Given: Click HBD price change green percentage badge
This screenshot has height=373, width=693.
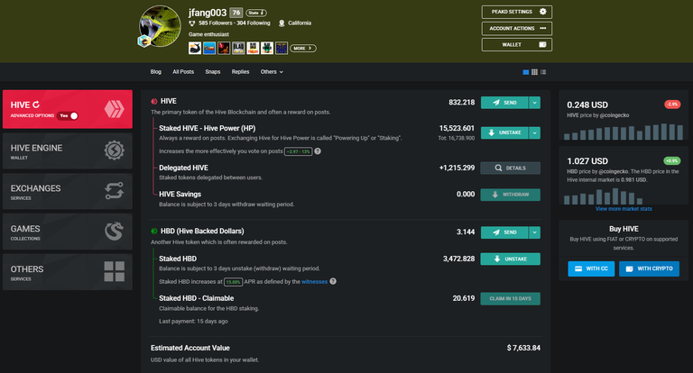Looking at the screenshot, I should click(671, 160).
